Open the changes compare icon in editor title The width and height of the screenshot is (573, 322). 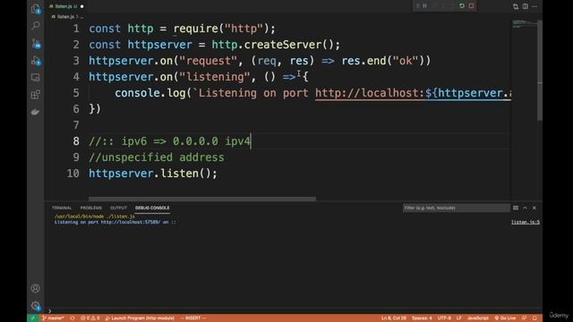tap(516, 6)
